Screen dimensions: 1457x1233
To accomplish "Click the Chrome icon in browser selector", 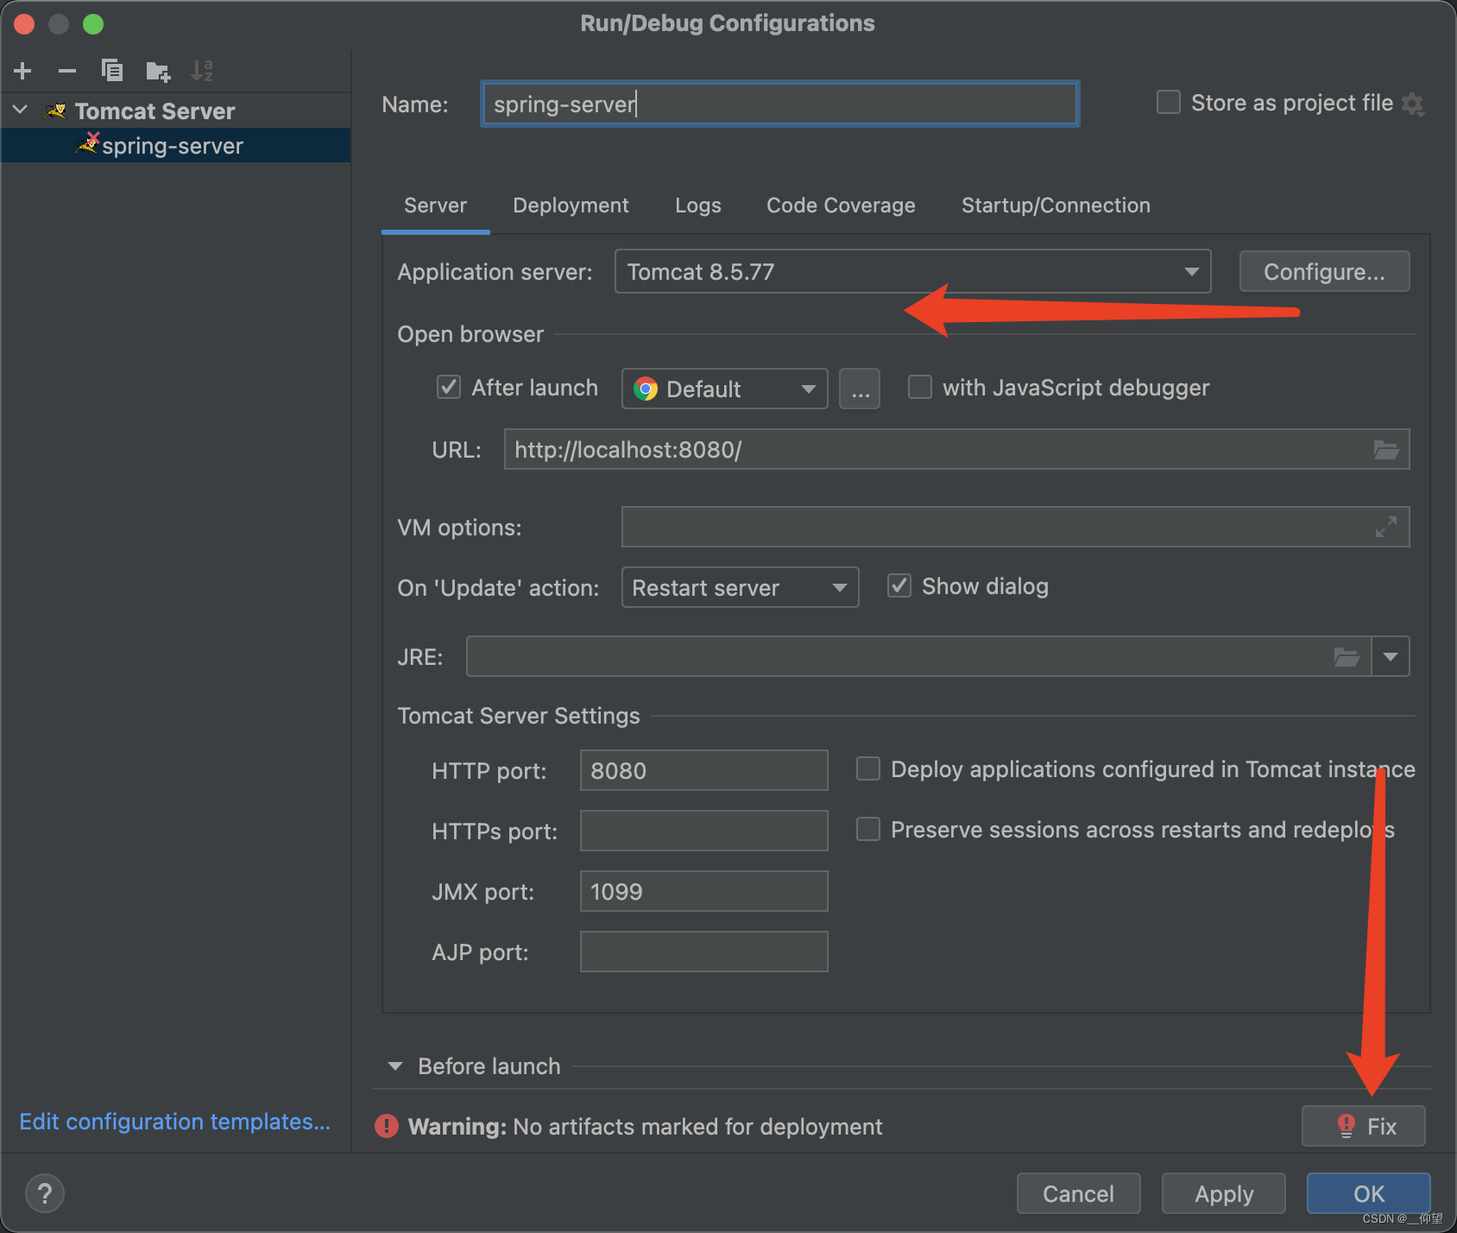I will click(645, 389).
